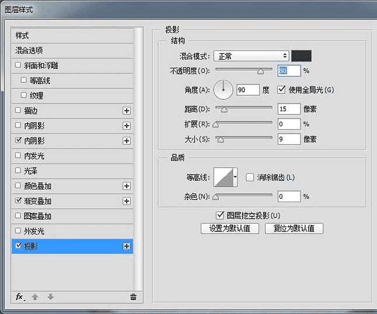
Task: Click the 杂色 slider handle
Action: 216,197
